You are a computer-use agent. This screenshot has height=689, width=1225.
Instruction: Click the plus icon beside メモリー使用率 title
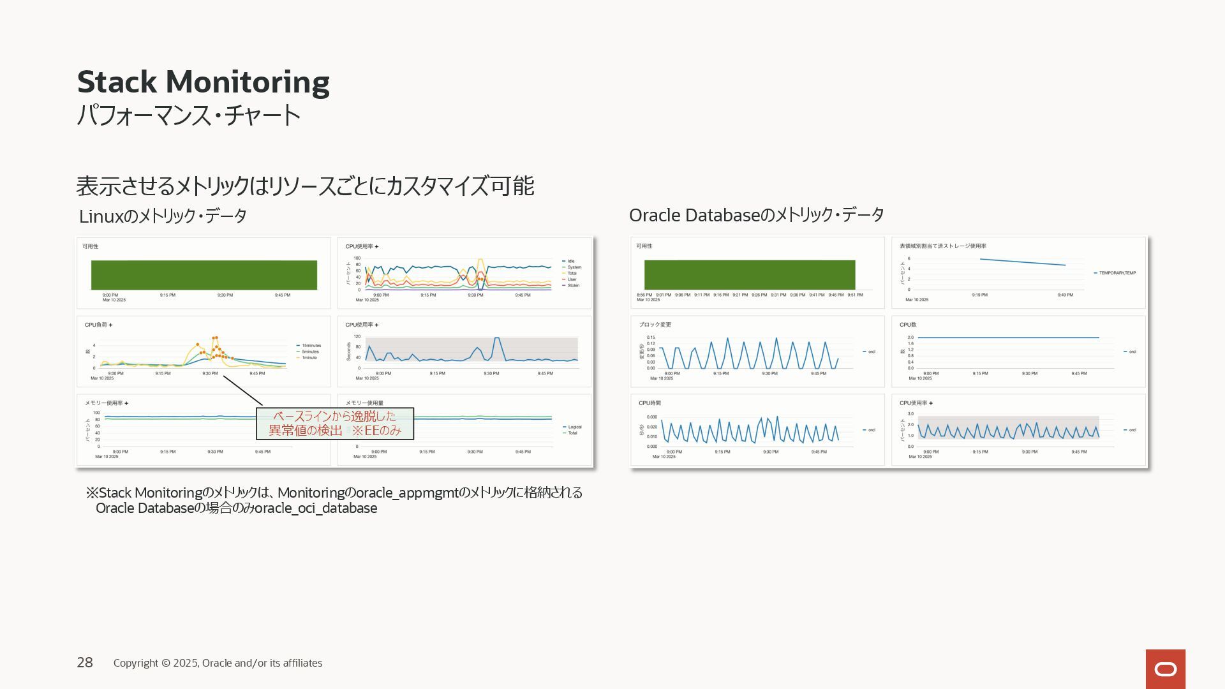pyautogui.click(x=126, y=403)
